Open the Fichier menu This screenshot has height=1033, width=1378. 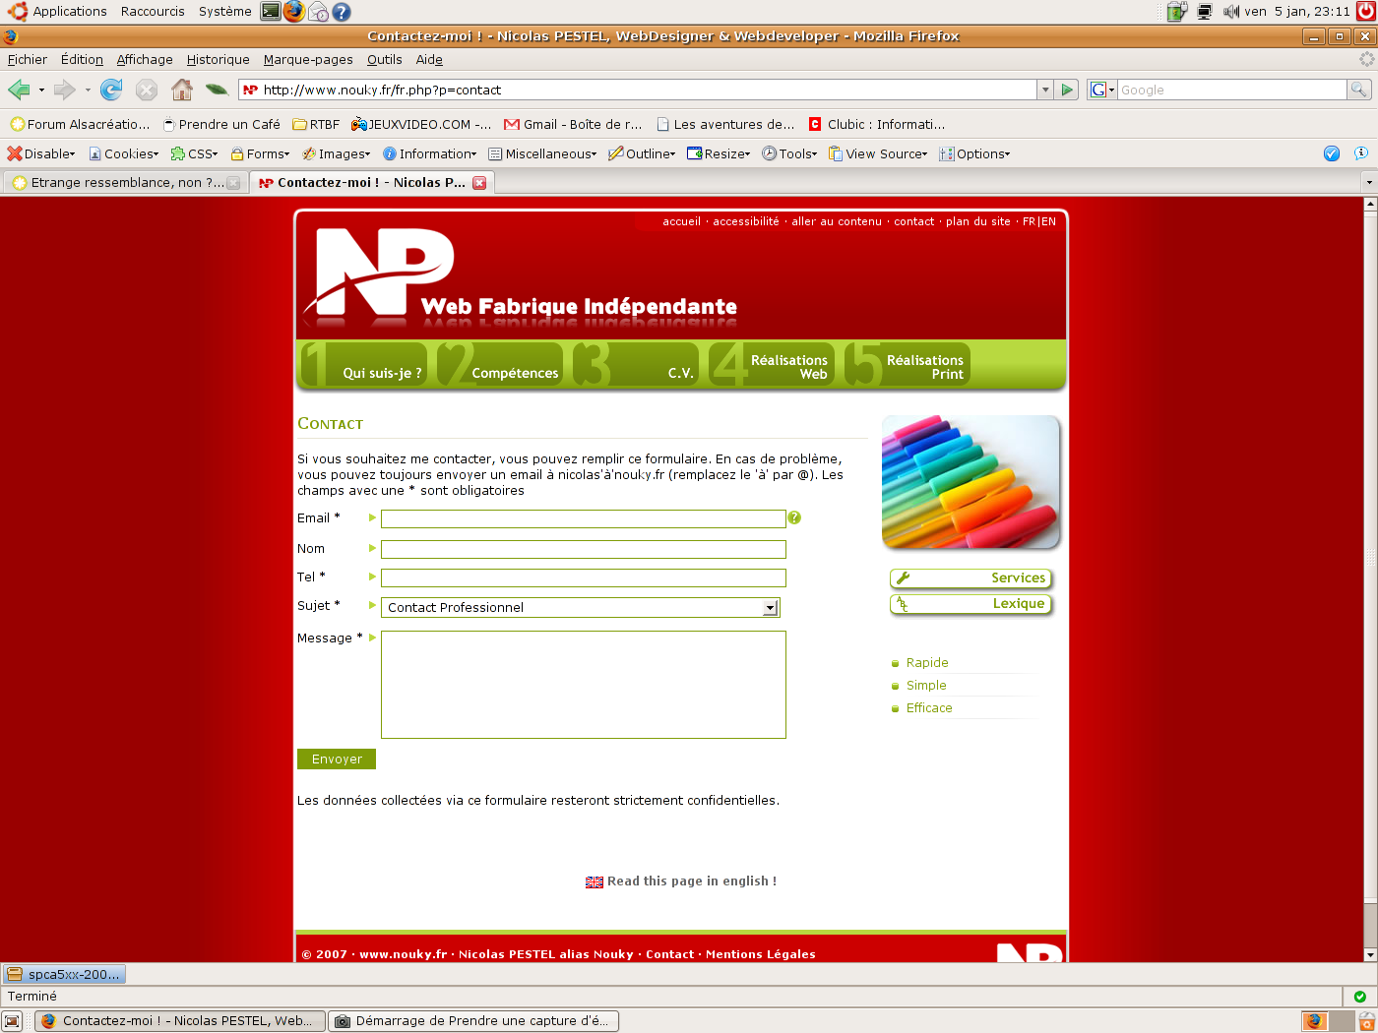pyautogui.click(x=28, y=59)
